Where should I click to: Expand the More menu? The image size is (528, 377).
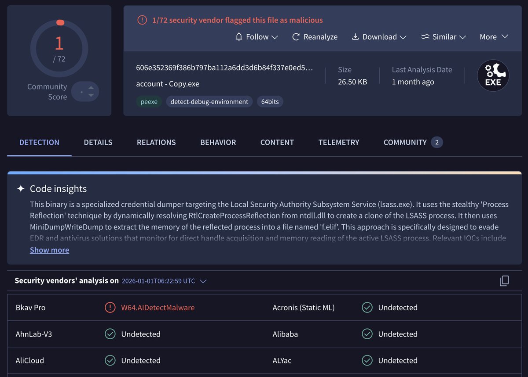[493, 37]
